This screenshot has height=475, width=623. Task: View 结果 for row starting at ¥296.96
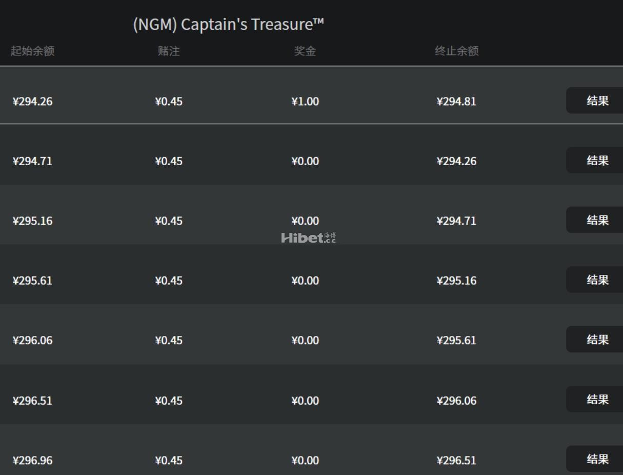tap(597, 459)
